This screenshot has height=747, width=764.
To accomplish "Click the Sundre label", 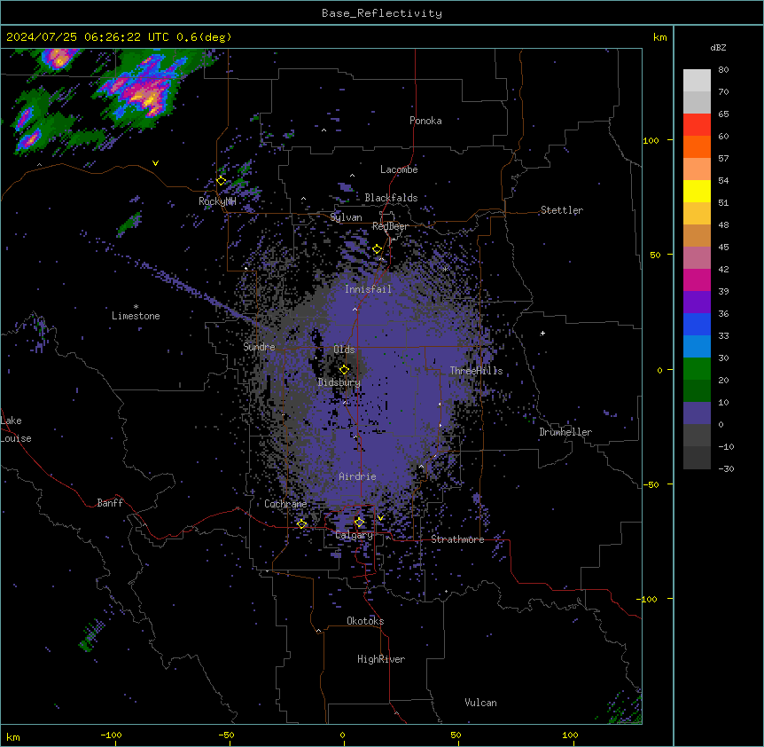I will pyautogui.click(x=259, y=347).
